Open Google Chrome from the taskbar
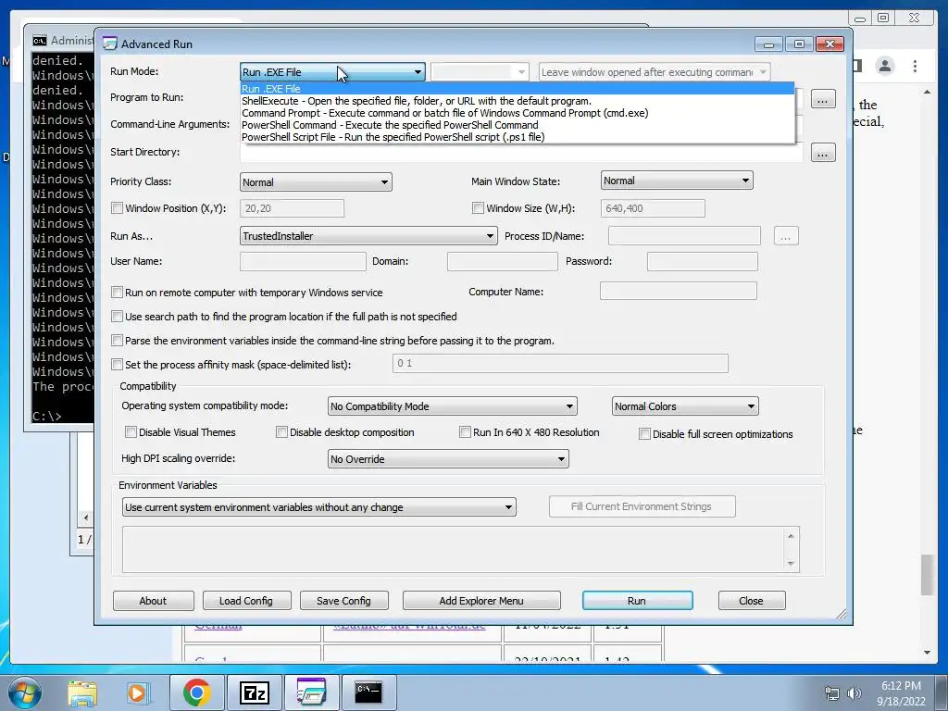 (x=196, y=692)
